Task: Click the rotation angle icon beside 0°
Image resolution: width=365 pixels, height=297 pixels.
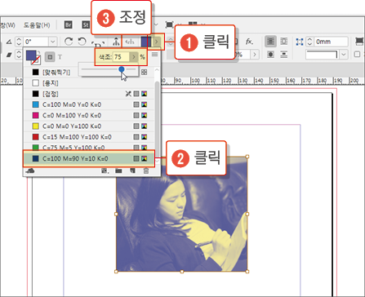Action: (x=9, y=42)
